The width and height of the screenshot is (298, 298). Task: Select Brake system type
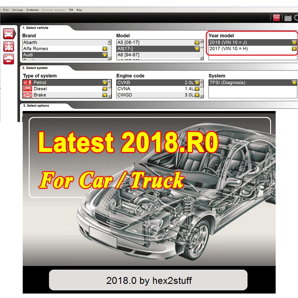pos(65,95)
